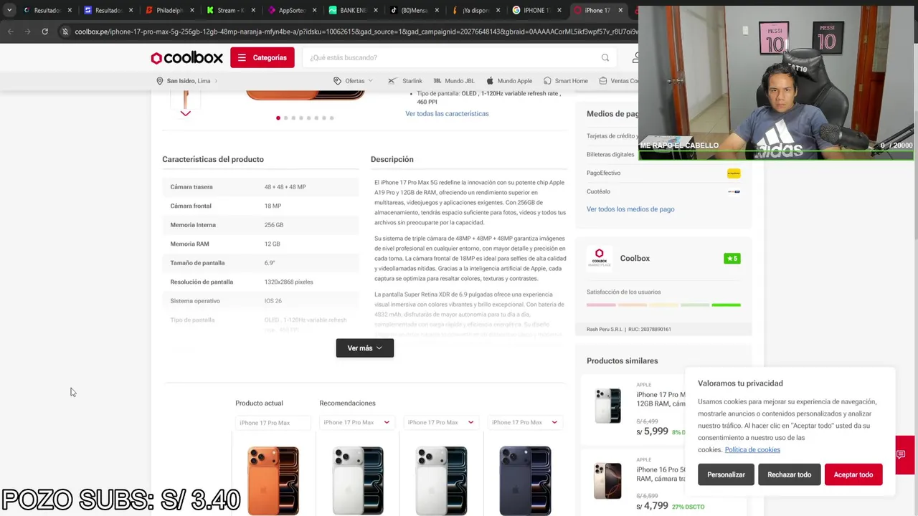Click the yellow segment of satisfaction bar
This screenshot has height=516, width=918.
coord(663,305)
